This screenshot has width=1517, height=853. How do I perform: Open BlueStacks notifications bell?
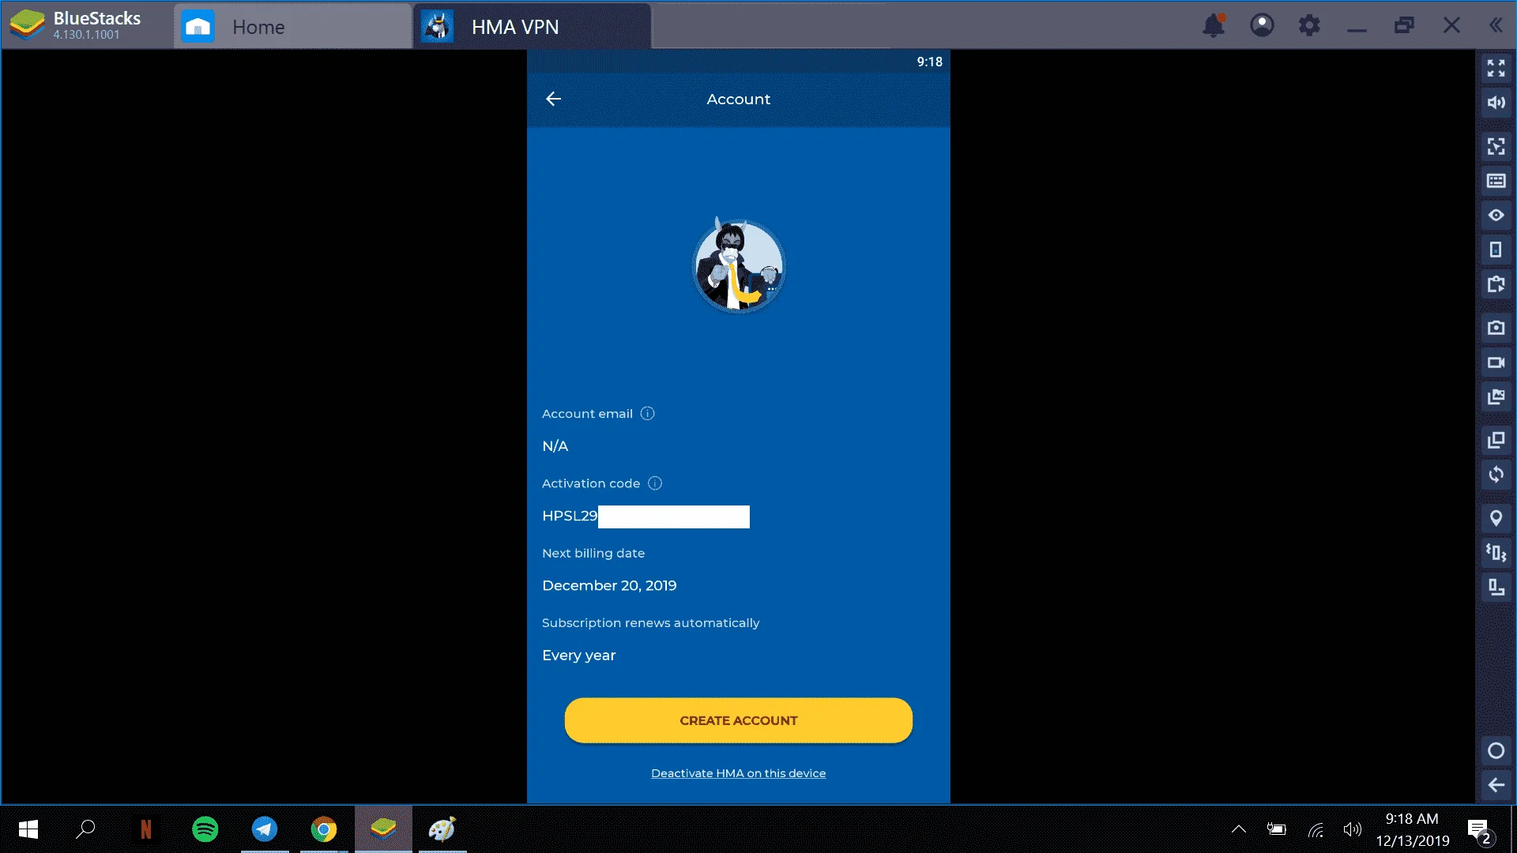click(1214, 25)
